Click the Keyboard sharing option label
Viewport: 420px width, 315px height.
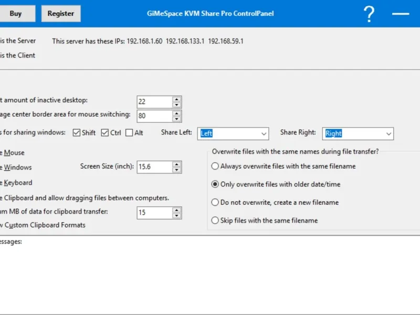[16, 183]
